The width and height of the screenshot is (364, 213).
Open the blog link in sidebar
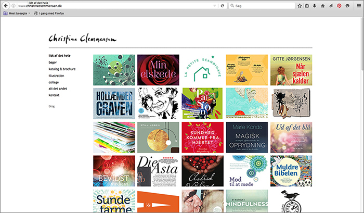(51, 106)
